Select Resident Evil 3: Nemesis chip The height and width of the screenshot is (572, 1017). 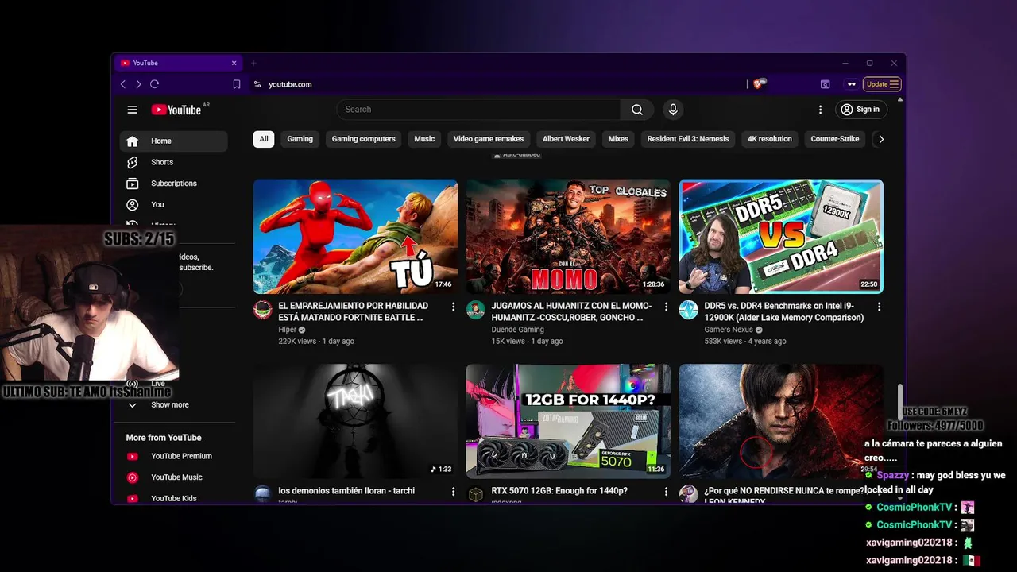pyautogui.click(x=687, y=139)
